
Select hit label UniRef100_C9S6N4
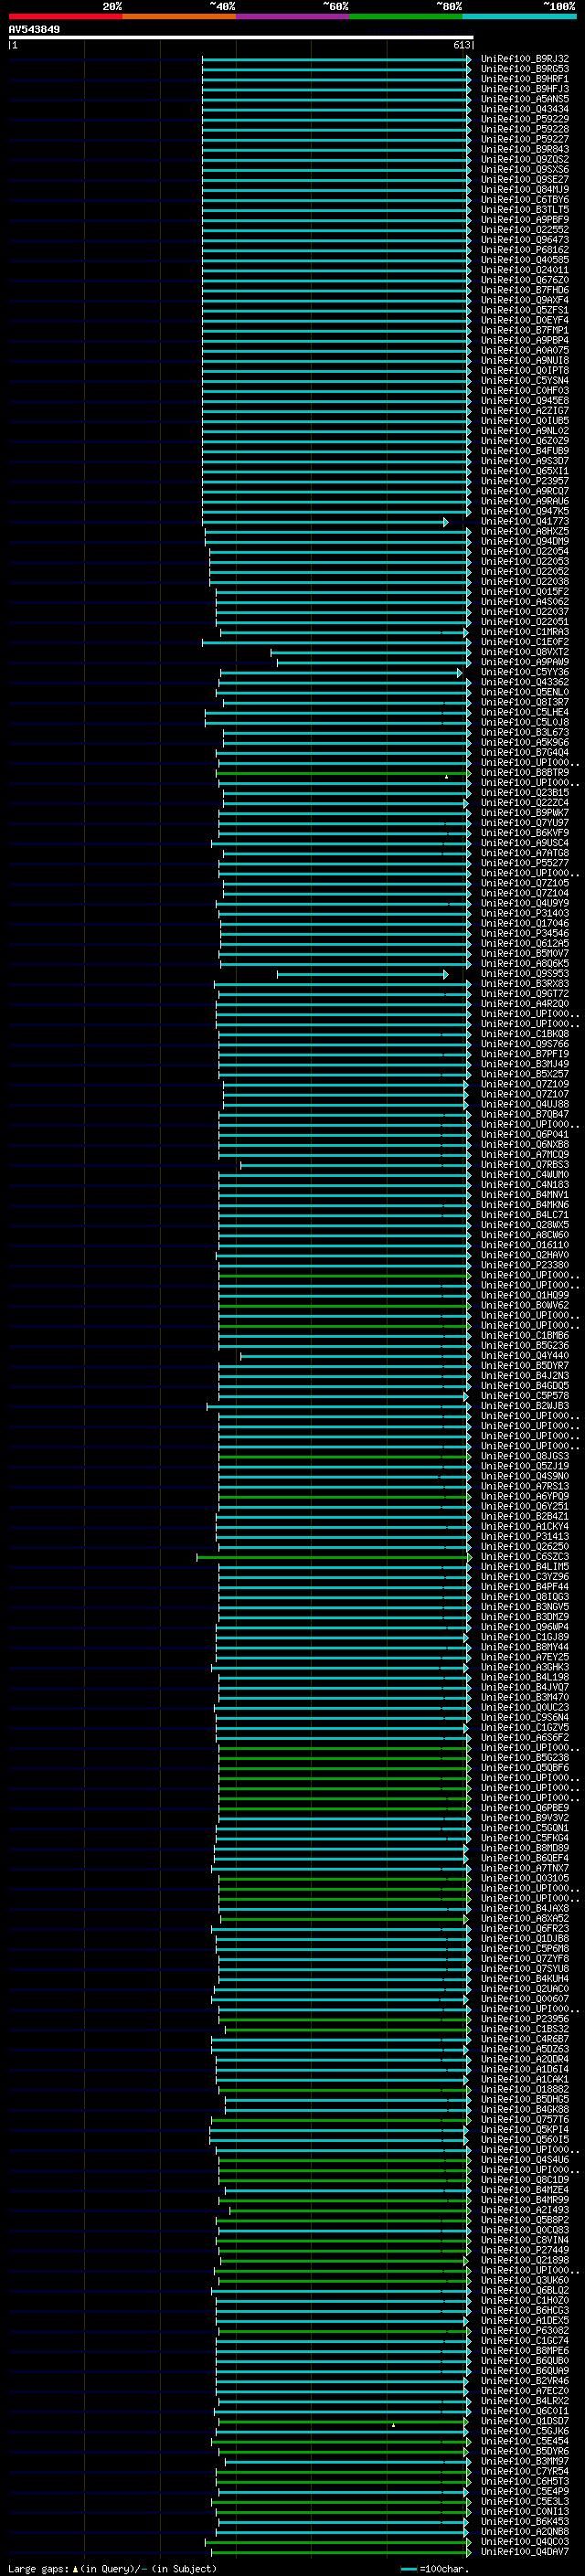coord(524,1718)
